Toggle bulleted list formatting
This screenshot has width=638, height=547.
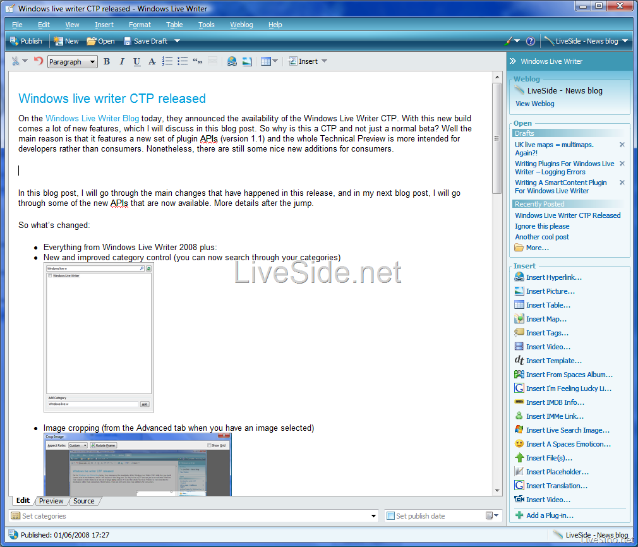click(183, 61)
